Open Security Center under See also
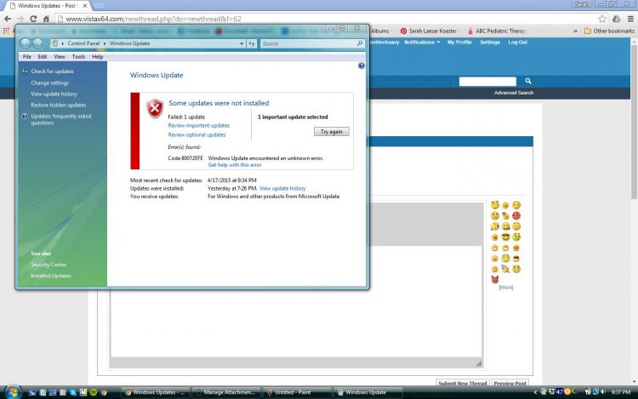The image size is (638, 399). 48,265
